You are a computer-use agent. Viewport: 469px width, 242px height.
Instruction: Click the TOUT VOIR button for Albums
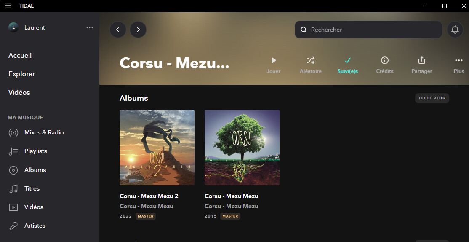click(432, 98)
